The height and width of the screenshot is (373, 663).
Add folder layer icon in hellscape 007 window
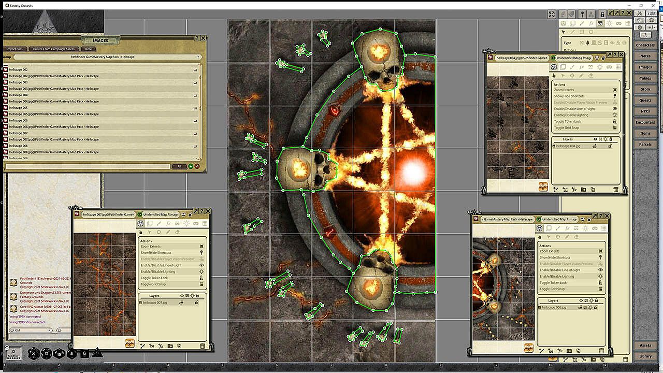169,346
